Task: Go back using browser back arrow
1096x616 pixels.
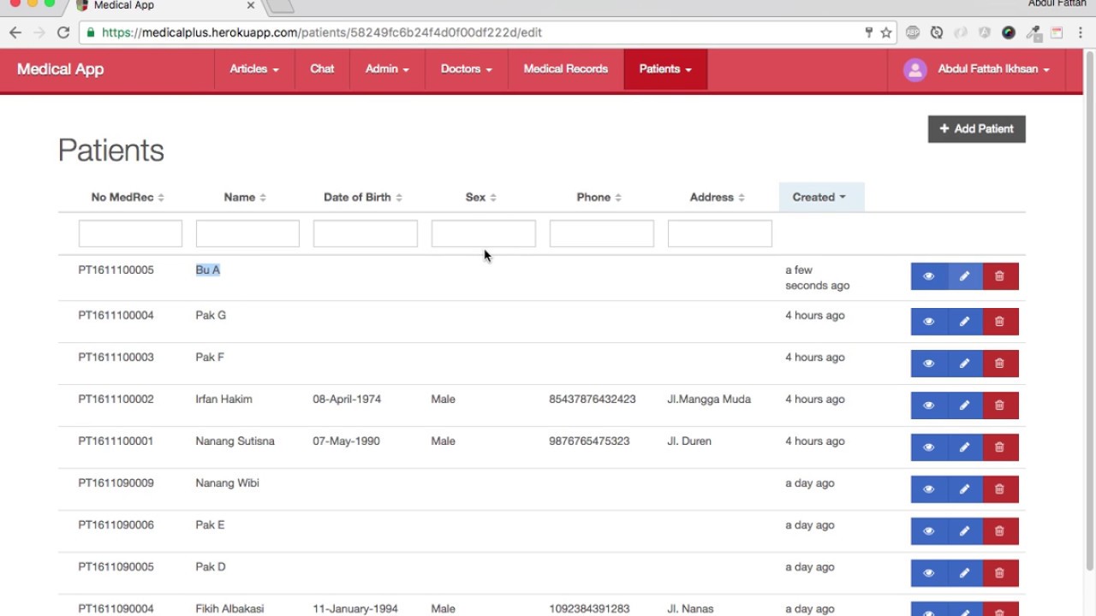Action: click(15, 33)
